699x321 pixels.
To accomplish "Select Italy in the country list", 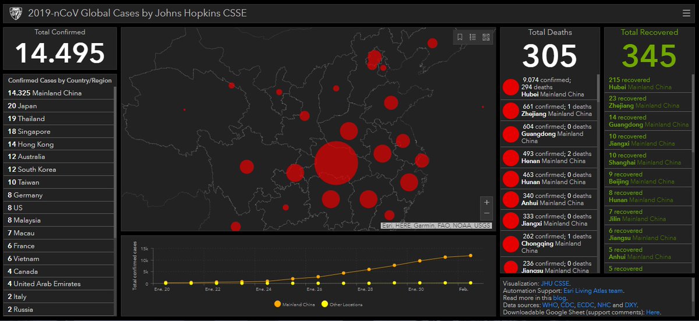I will (x=58, y=297).
